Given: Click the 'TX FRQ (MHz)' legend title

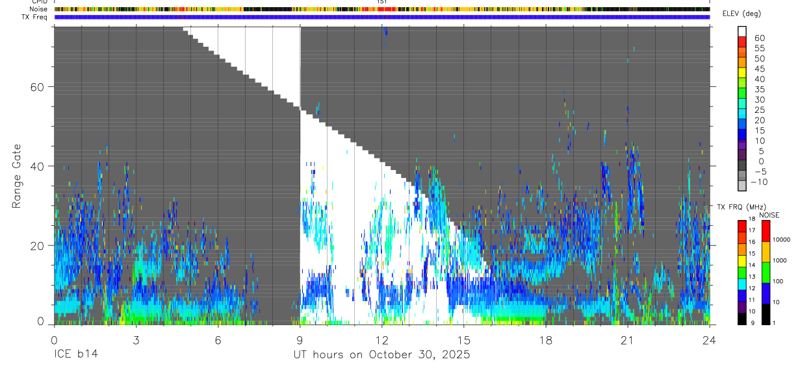Looking at the screenshot, I should click(x=741, y=206).
